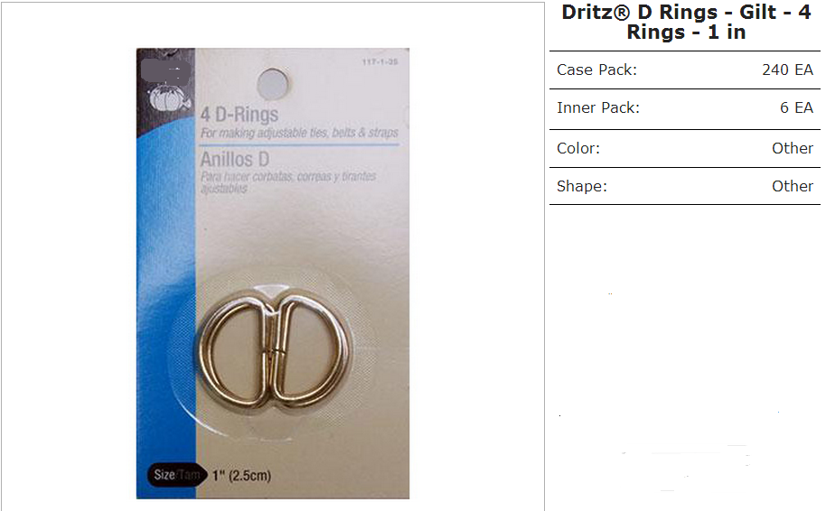Viewport: 826px width, 511px height.
Task: Open the Dritz D Rings product title
Action: tap(686, 22)
